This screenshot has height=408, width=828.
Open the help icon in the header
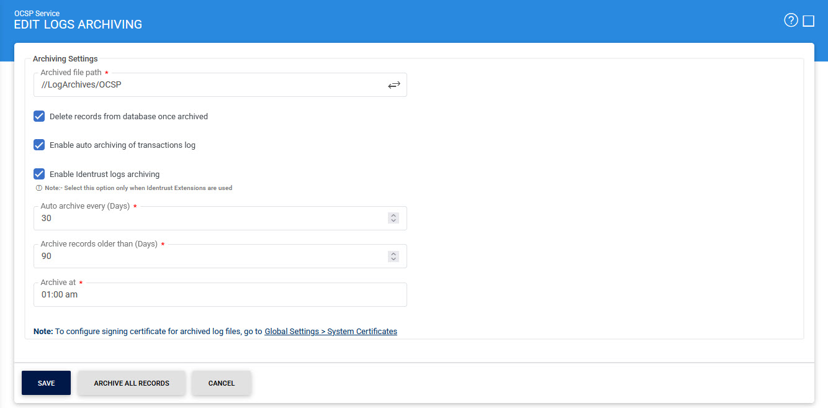[x=790, y=20]
